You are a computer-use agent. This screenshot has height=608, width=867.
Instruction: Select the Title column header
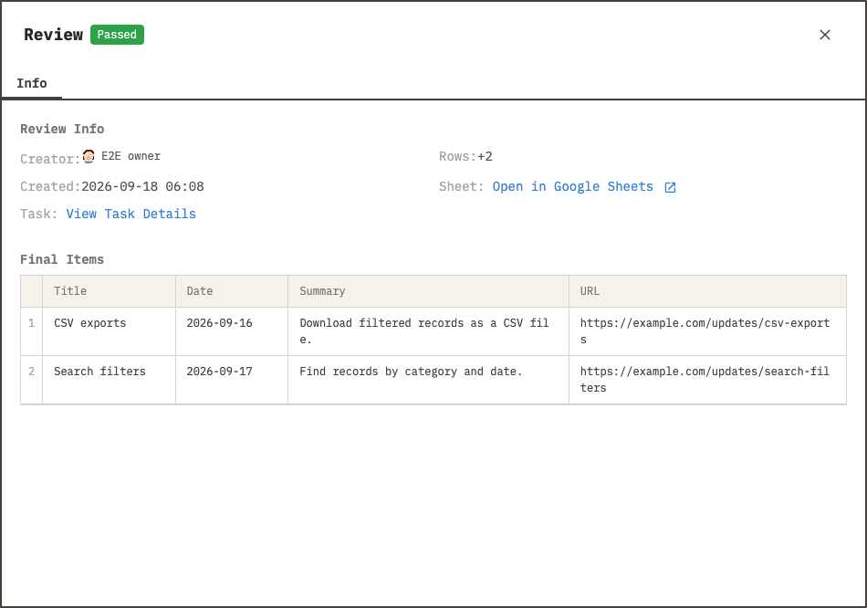coord(109,291)
